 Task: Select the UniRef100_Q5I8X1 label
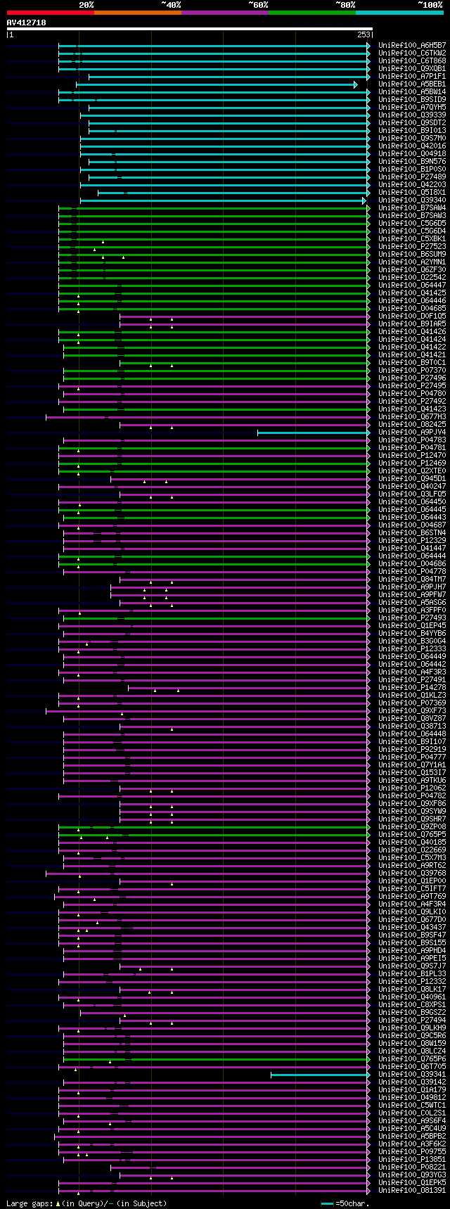(x=412, y=192)
